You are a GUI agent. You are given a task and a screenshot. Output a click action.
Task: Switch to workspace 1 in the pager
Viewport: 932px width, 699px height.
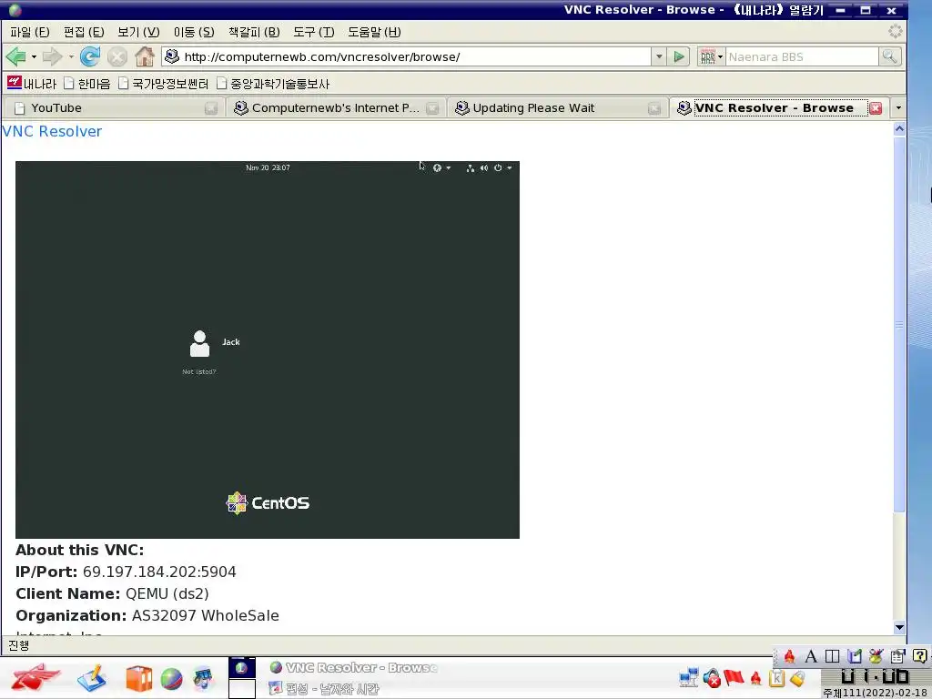242,668
